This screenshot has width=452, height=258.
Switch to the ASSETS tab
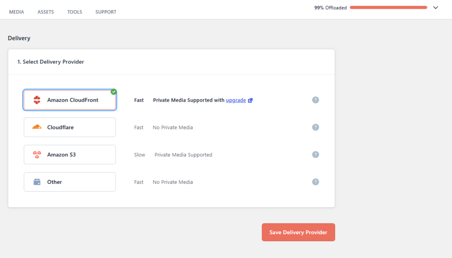45,12
